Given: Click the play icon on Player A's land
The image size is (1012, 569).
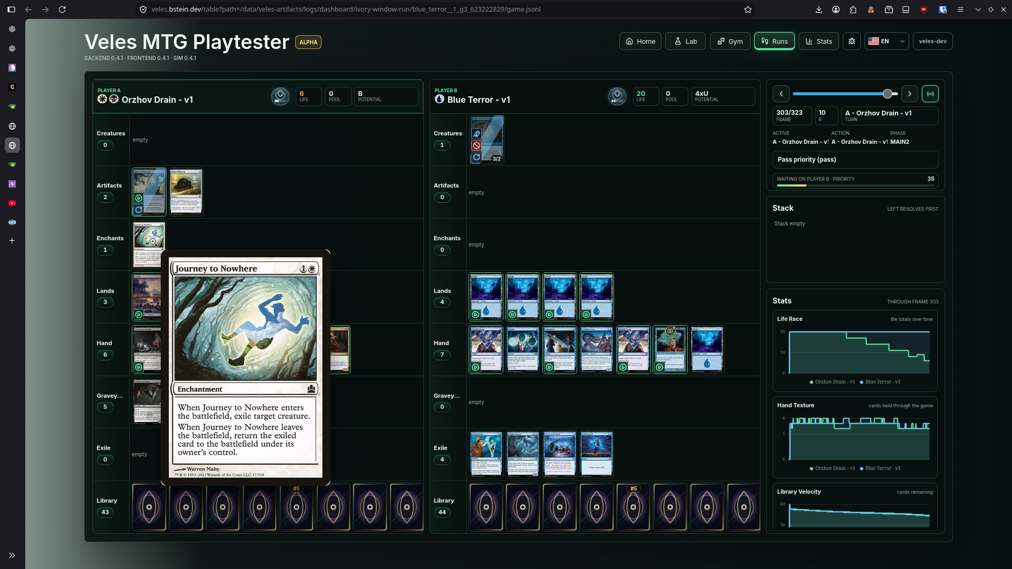Looking at the screenshot, I should click(x=139, y=315).
